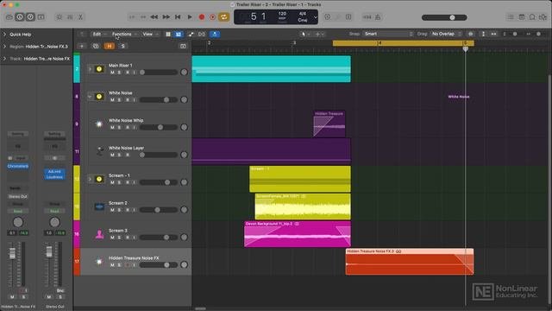Open the Functions menu in Tracks area

point(124,34)
